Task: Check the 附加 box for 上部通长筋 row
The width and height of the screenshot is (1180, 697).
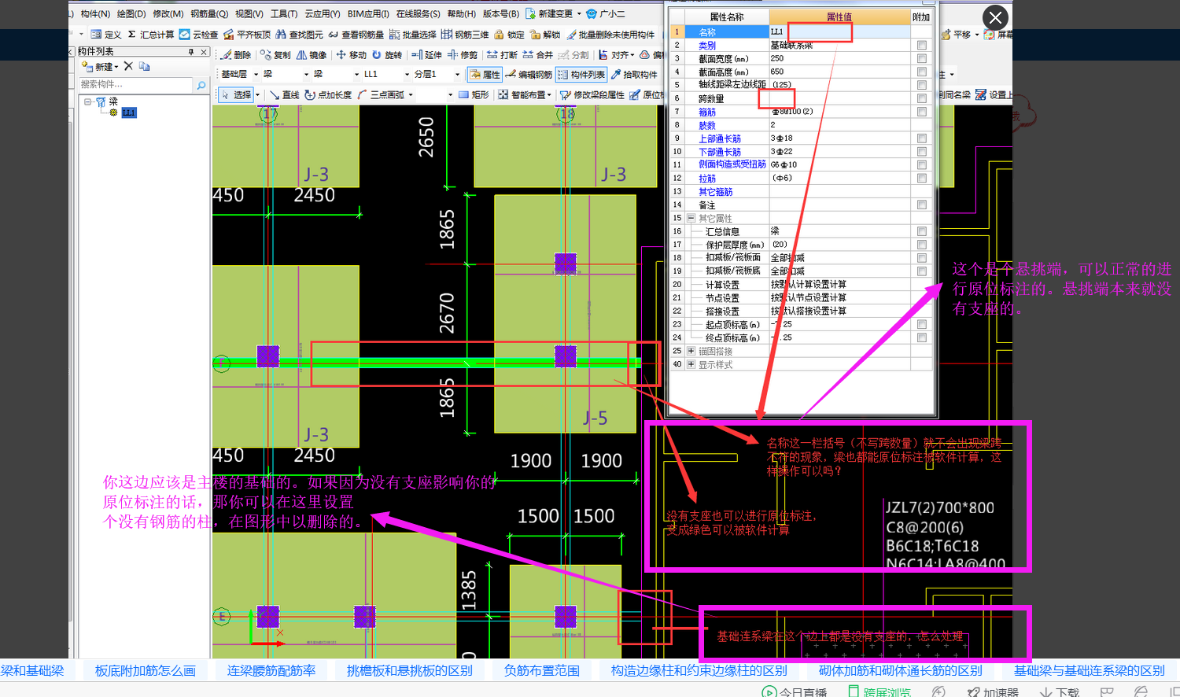Action: coord(922,138)
